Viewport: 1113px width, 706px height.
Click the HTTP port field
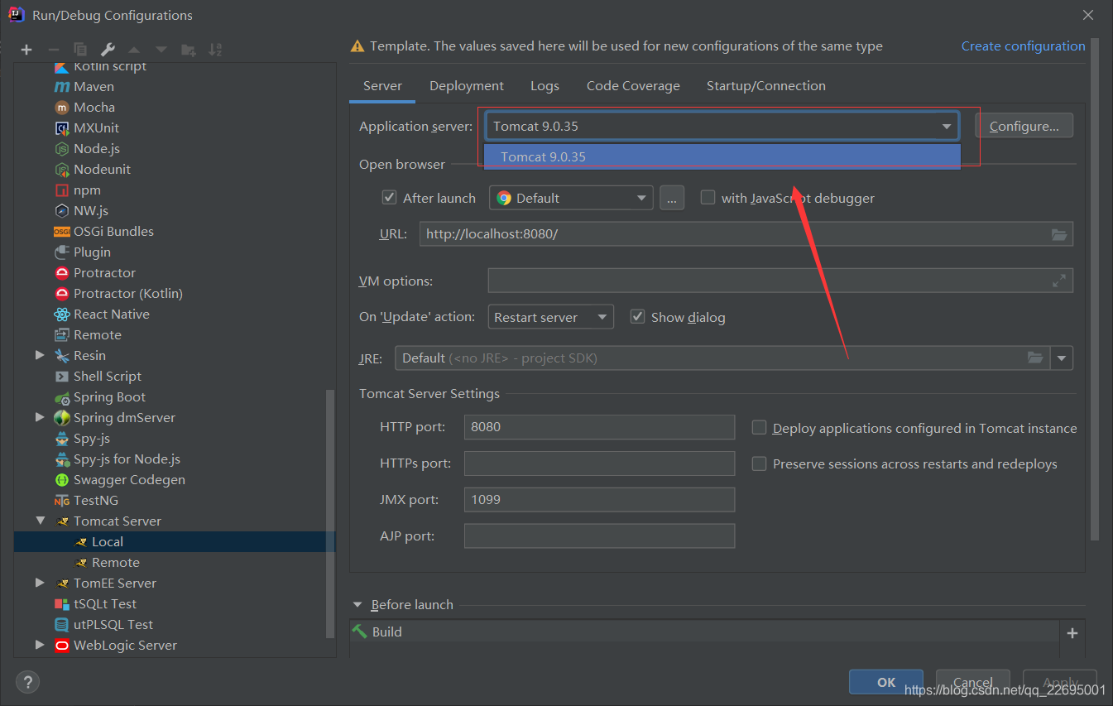click(599, 427)
